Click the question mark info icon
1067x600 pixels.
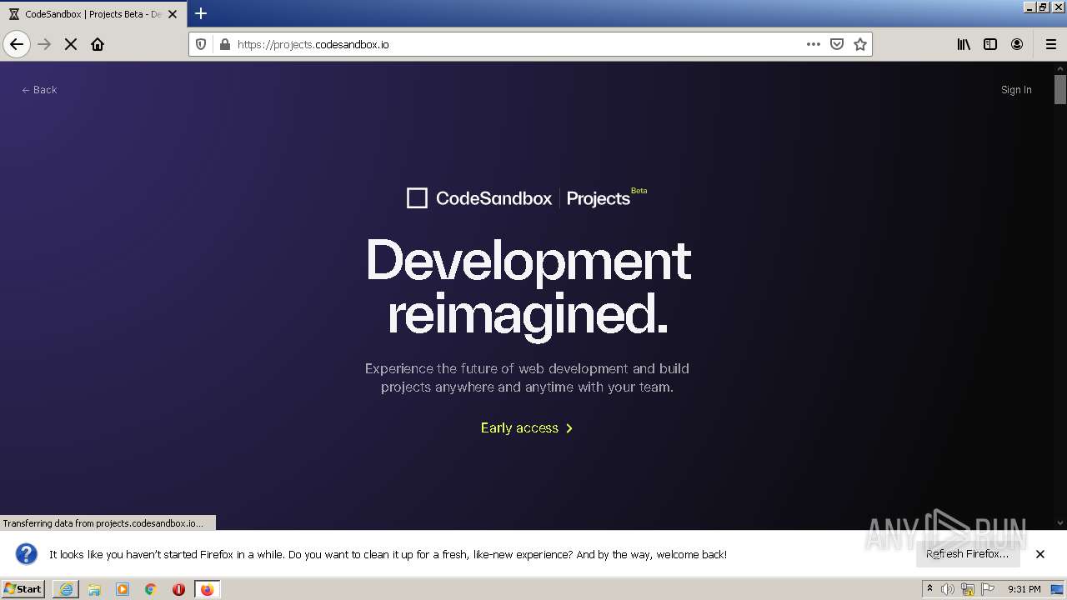click(27, 553)
